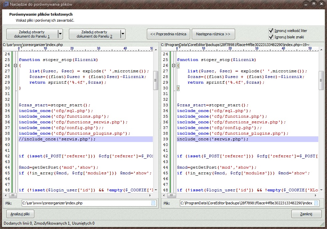Click right panel scroll-down arrow
The width and height of the screenshot is (327, 229).
(x=321, y=190)
